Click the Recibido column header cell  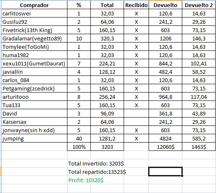136,5
